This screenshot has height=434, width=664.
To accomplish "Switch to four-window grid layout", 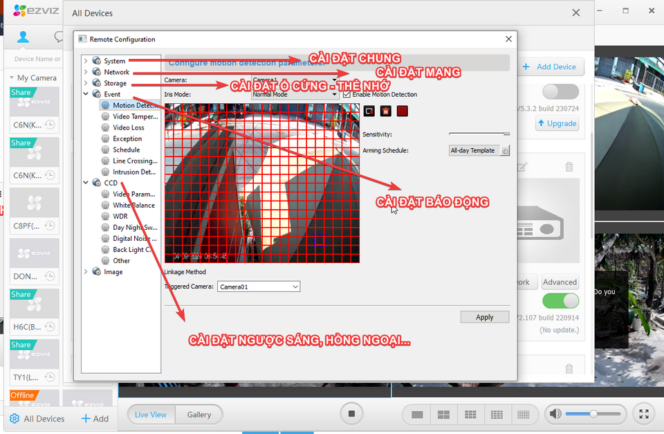I will 443,415.
